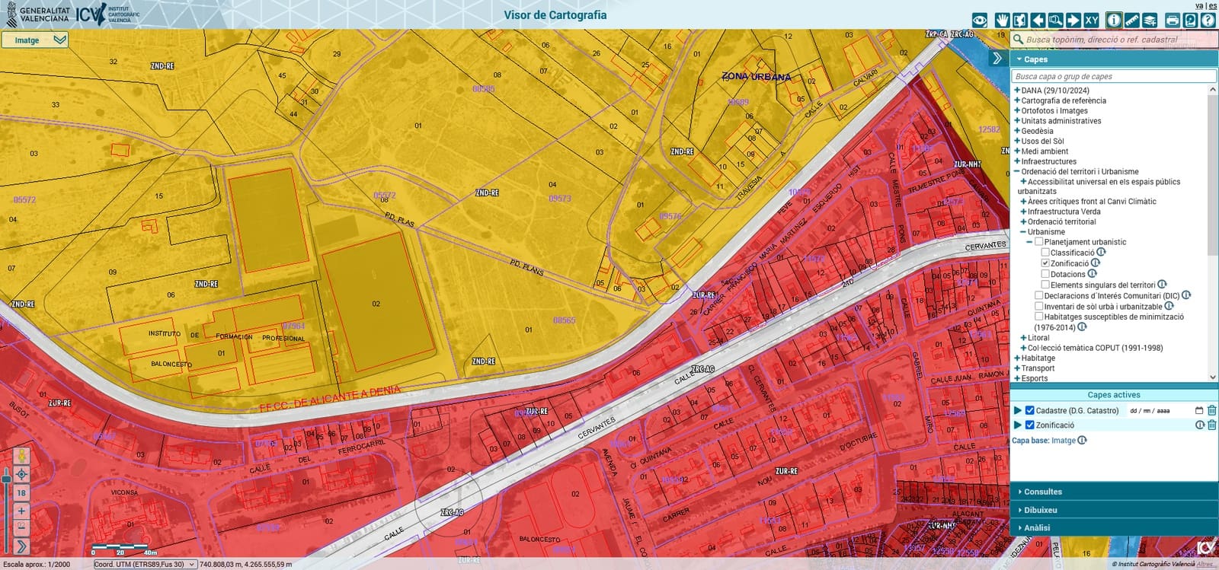Center map on my location
The image size is (1219, 570).
pos(21,474)
